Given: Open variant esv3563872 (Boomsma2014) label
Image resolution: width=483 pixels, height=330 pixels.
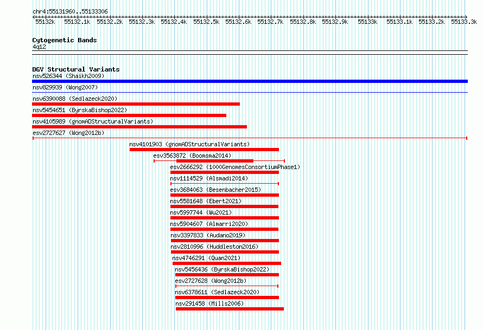Looking at the screenshot, I should (192, 156).
